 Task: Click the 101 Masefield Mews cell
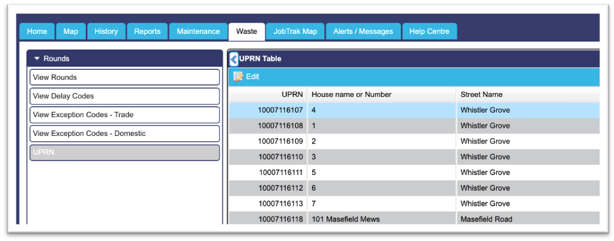pyautogui.click(x=382, y=218)
